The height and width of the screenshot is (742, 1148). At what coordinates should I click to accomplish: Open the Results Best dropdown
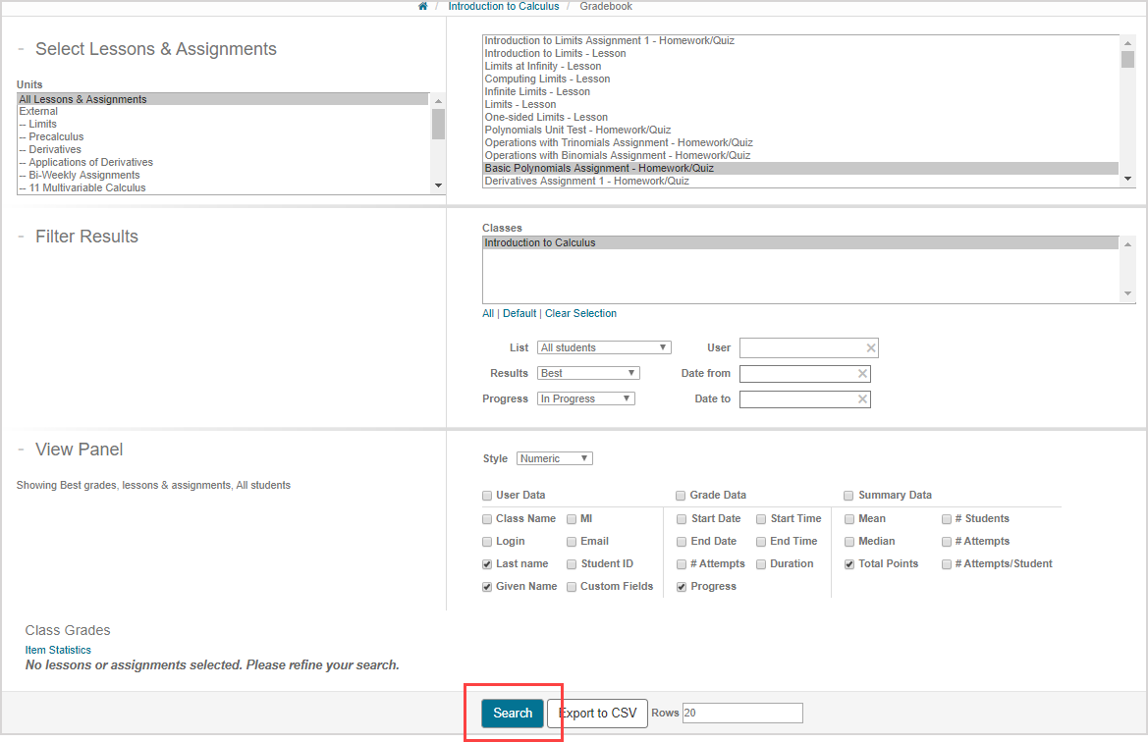(588, 373)
